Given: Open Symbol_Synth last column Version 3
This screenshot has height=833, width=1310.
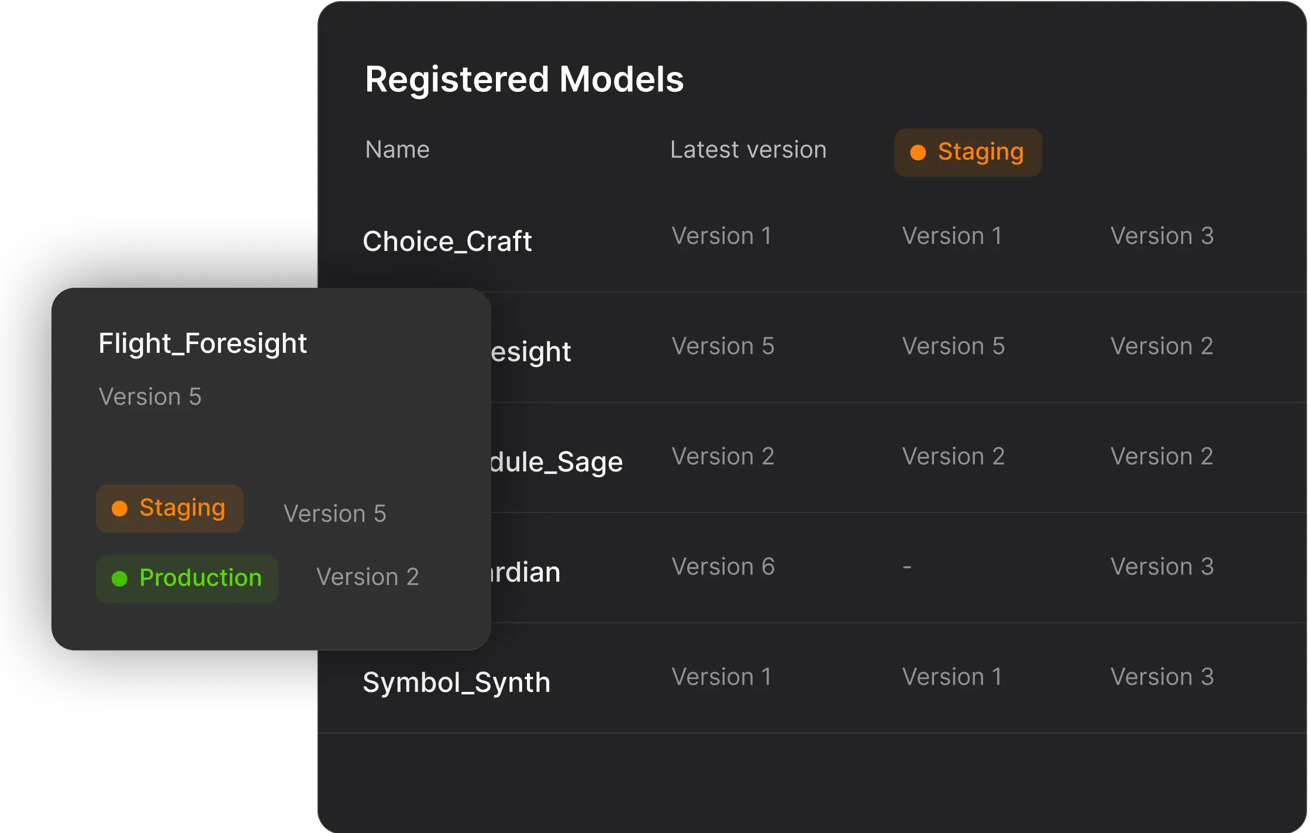Looking at the screenshot, I should [1161, 677].
